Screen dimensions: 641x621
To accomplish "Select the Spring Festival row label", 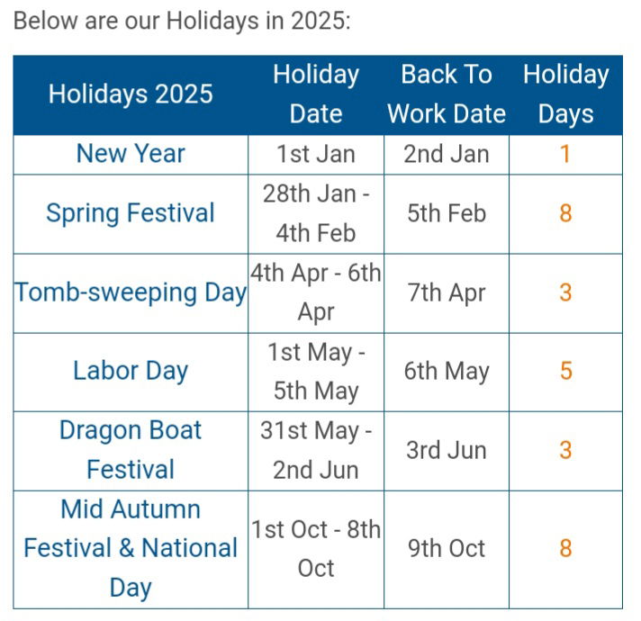I will (131, 213).
